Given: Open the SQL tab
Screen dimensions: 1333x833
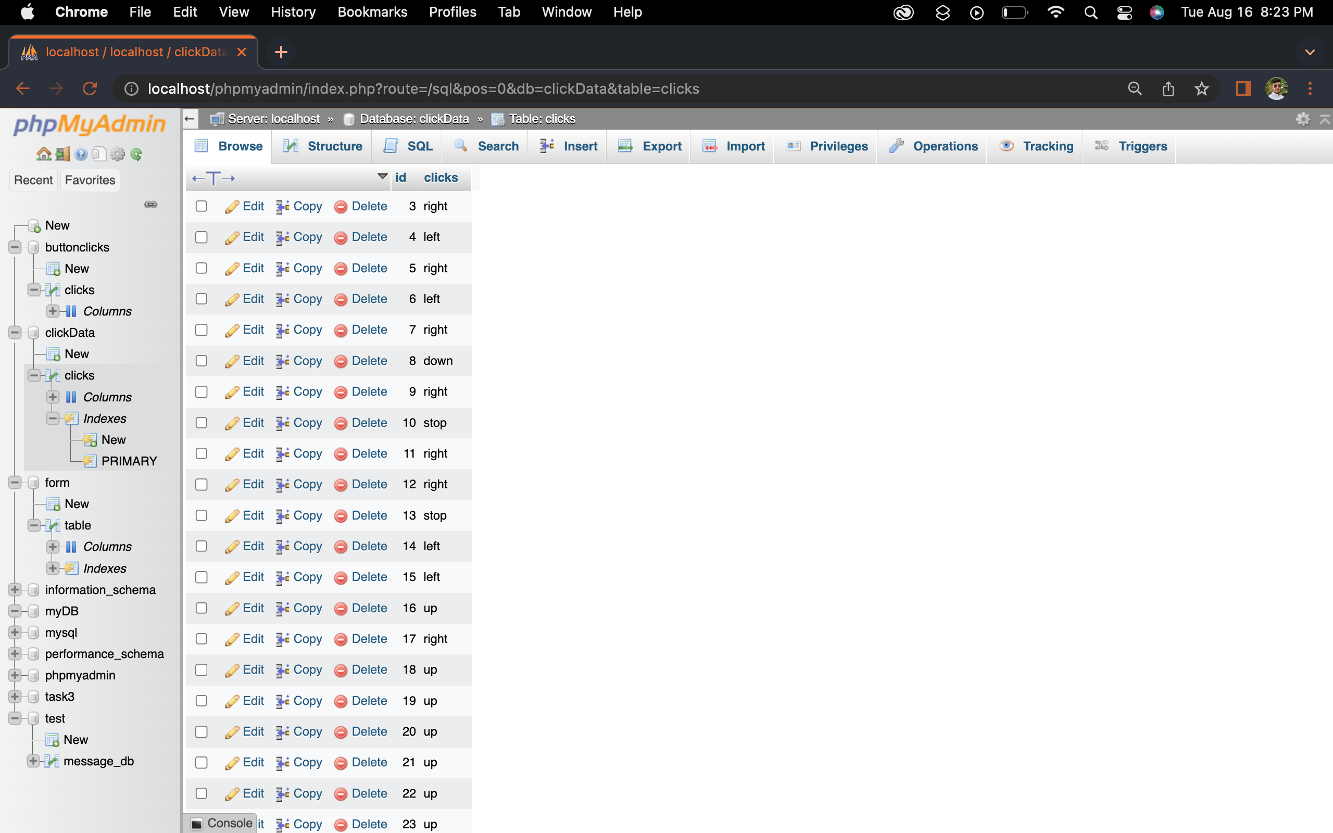Looking at the screenshot, I should (x=408, y=146).
